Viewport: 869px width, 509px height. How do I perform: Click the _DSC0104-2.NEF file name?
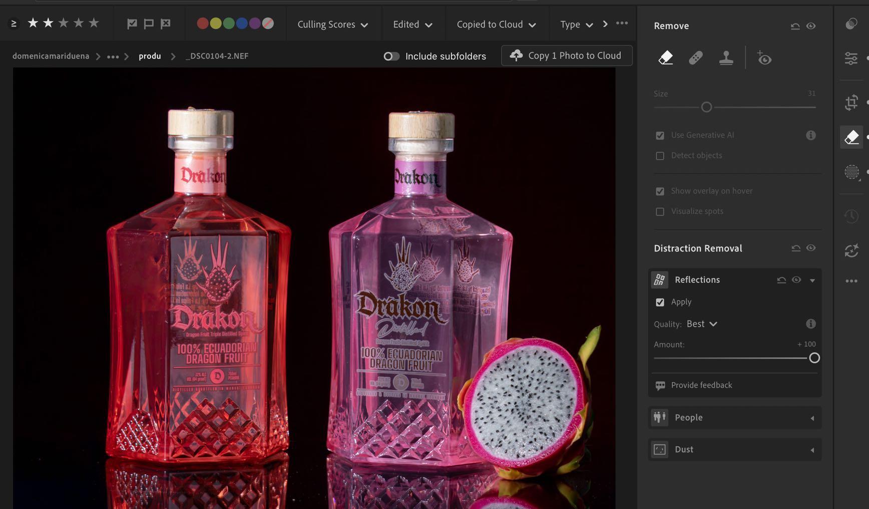(217, 56)
